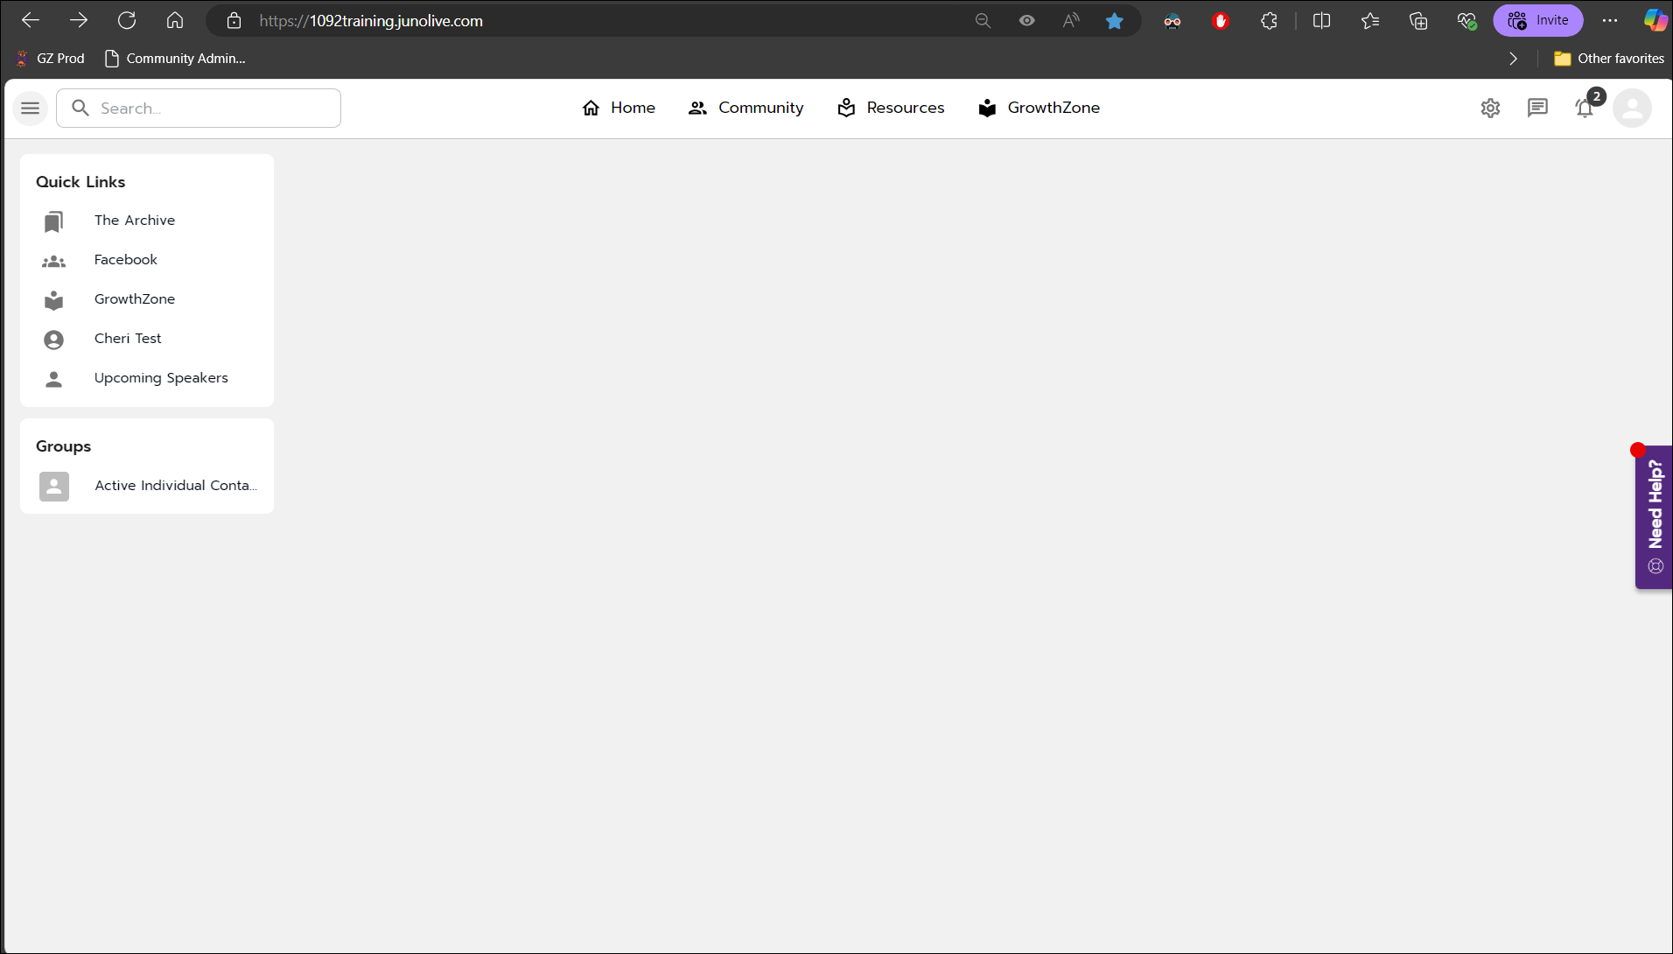Open the hamburger navigation menu
The height and width of the screenshot is (954, 1673).
click(x=29, y=108)
